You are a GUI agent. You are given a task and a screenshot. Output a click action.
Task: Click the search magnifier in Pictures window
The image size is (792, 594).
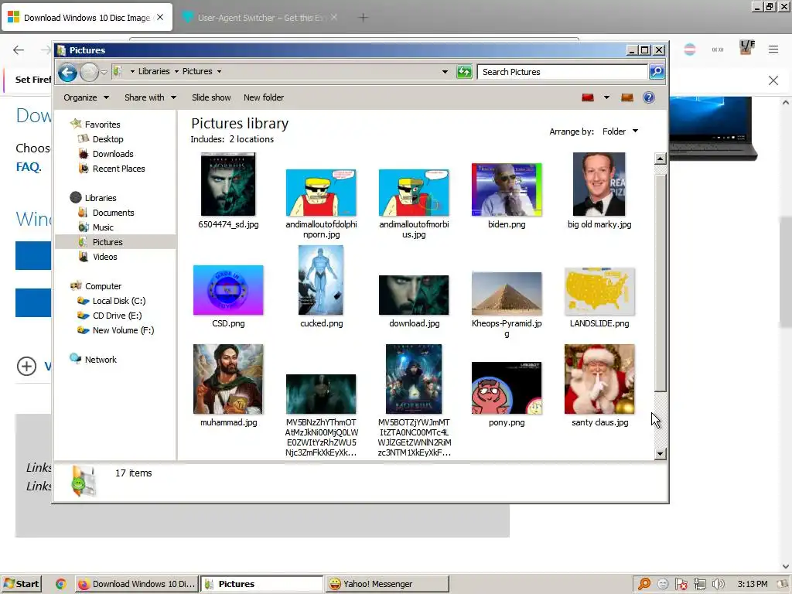[x=656, y=72]
